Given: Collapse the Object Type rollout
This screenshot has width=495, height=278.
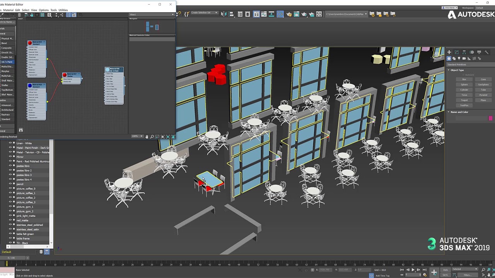Looking at the screenshot, I should [457, 70].
